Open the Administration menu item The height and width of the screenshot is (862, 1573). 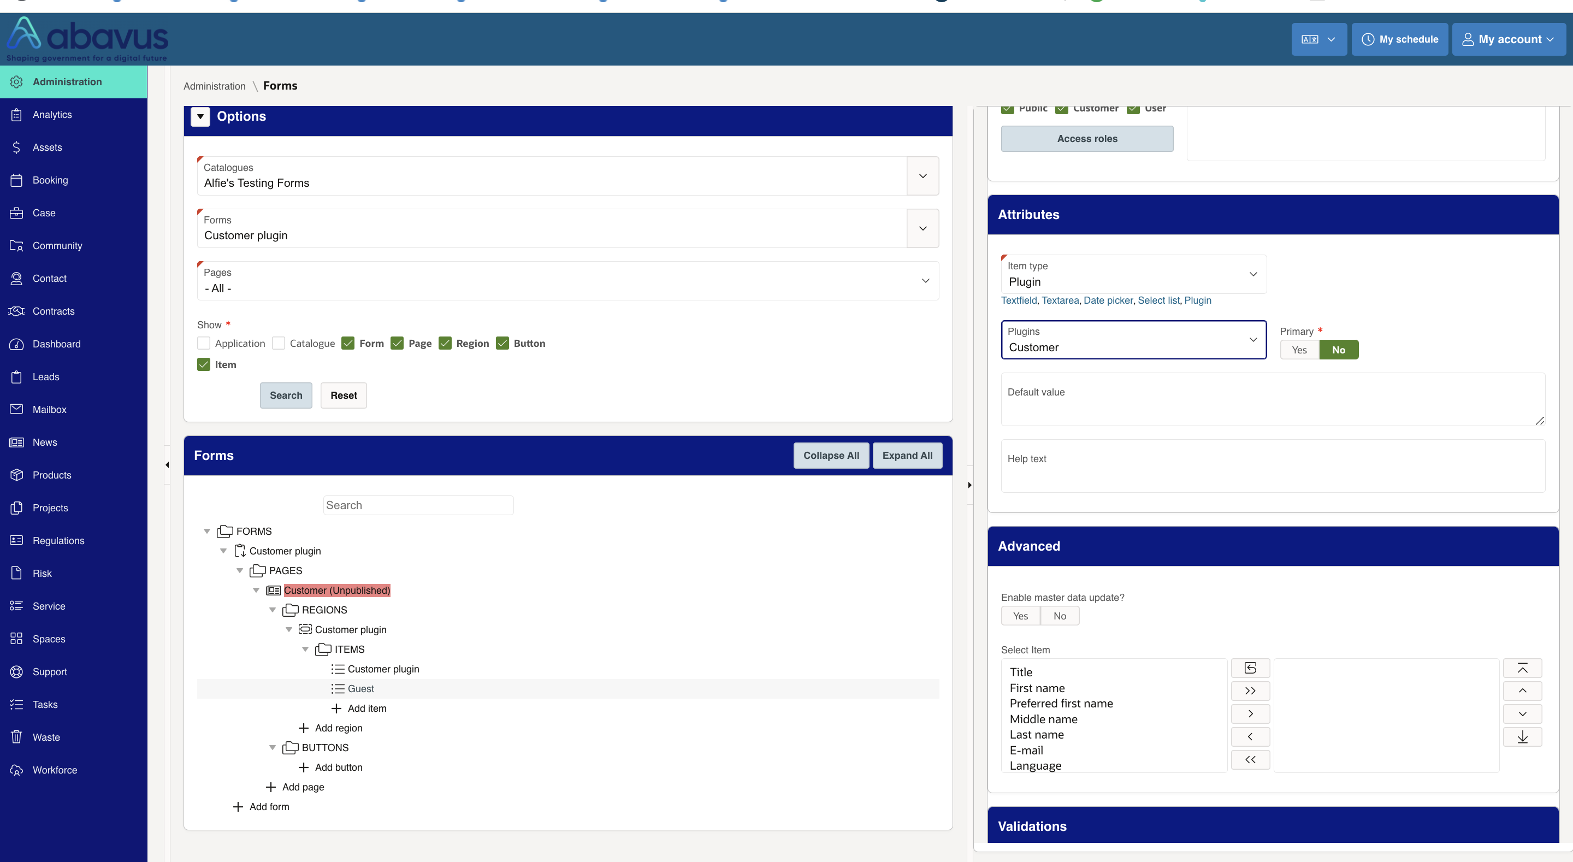coord(73,82)
